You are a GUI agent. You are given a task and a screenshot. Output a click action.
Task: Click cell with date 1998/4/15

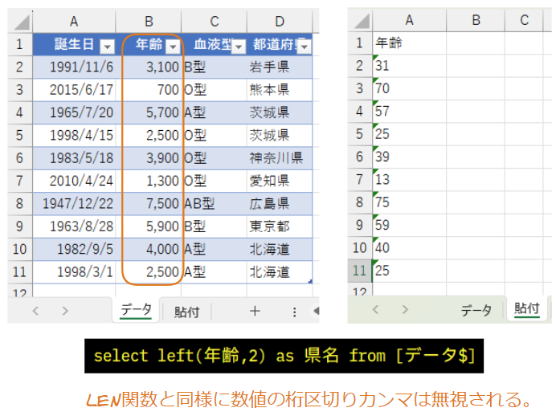pos(74,136)
